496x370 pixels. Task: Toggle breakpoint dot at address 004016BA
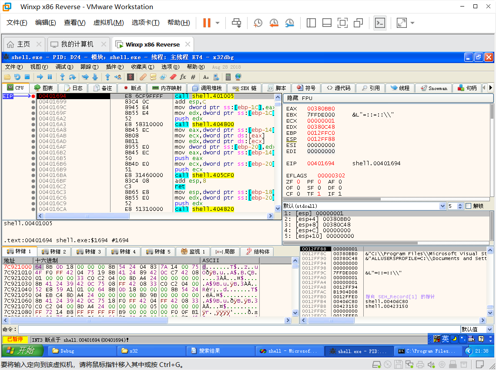click(x=33, y=175)
